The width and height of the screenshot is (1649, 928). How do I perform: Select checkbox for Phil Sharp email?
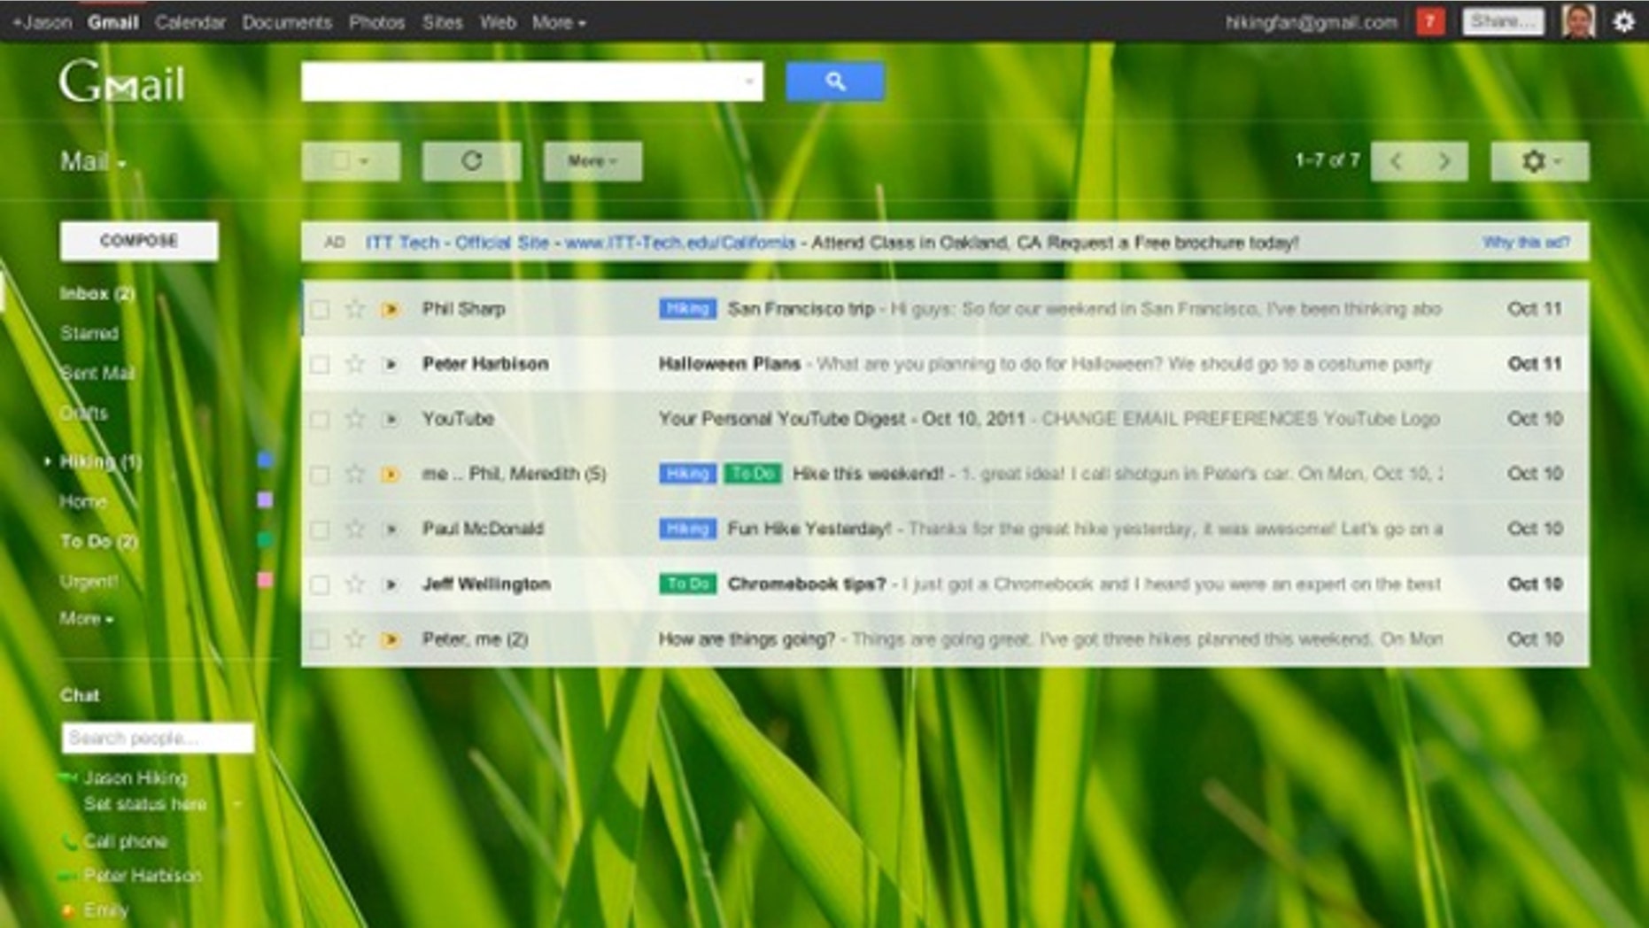click(x=320, y=309)
